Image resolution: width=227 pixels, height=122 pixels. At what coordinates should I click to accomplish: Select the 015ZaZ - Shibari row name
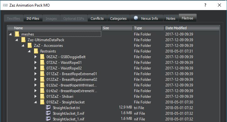[x=60, y=97]
